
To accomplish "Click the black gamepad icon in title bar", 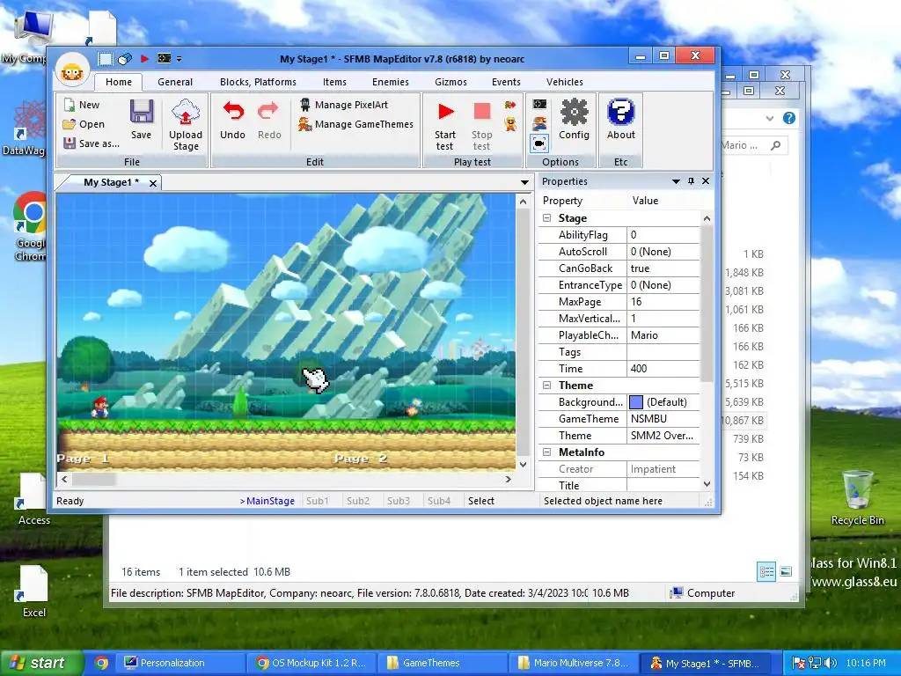I will click(165, 58).
